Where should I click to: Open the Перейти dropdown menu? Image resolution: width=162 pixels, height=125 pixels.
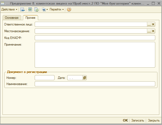pos(57,9)
